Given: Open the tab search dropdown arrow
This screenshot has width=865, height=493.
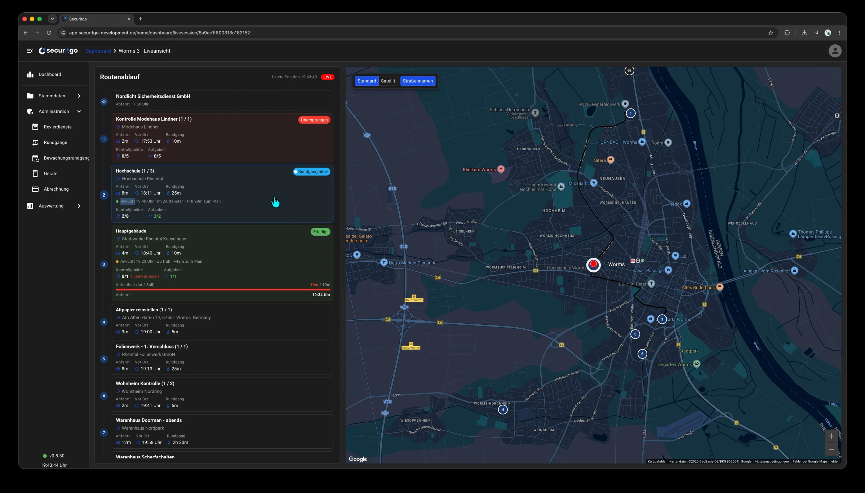Looking at the screenshot, I should [x=52, y=19].
